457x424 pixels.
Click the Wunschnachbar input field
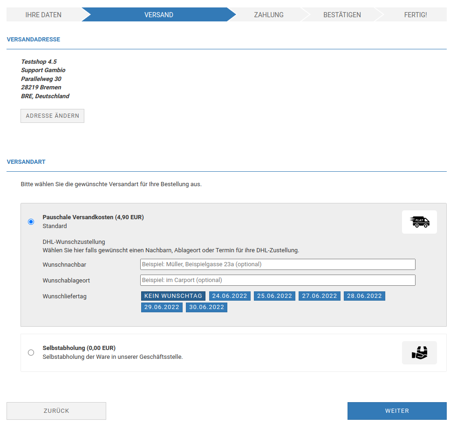(278, 264)
